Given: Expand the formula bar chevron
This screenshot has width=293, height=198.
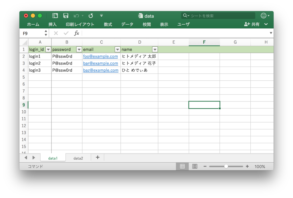Looking at the screenshot, I should pos(271,33).
